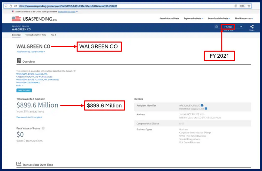Click the glossary icon next to the UEI value
262x171 pixels.
click(x=202, y=105)
